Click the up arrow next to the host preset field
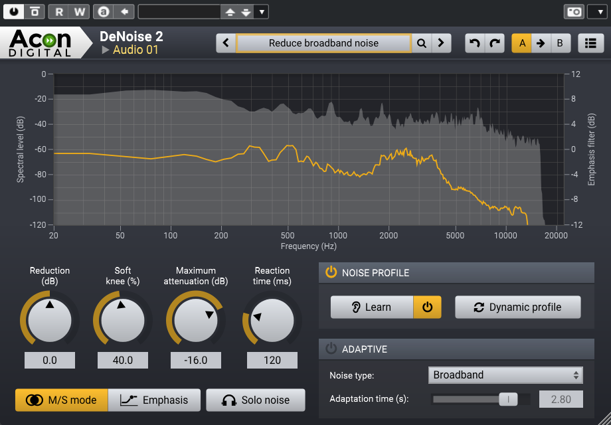 point(230,12)
